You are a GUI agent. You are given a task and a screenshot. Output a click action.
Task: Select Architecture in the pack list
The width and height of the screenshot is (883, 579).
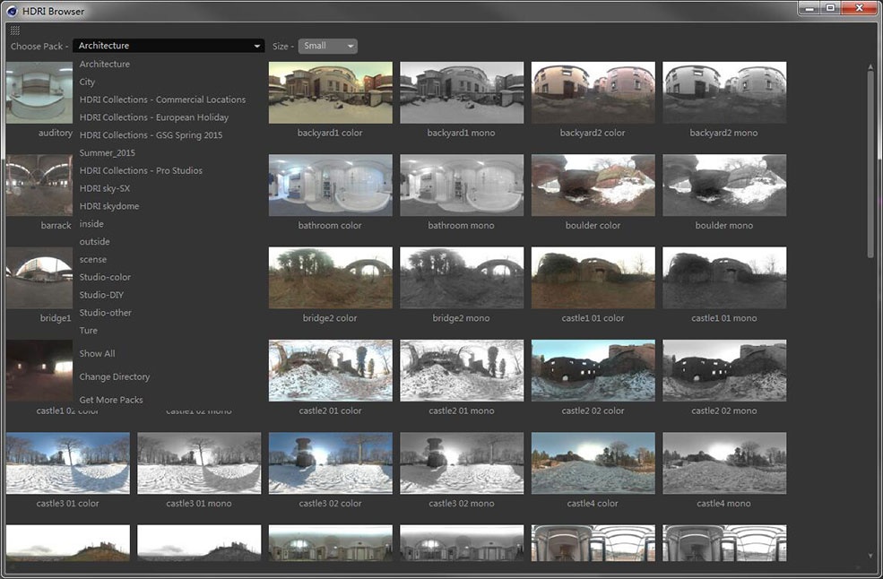click(104, 65)
